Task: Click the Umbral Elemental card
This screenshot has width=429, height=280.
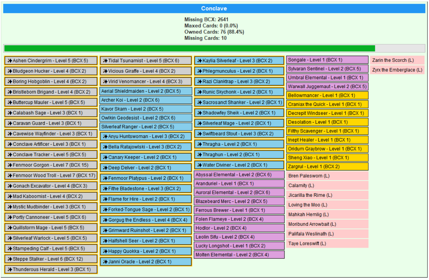Action: (x=328, y=78)
